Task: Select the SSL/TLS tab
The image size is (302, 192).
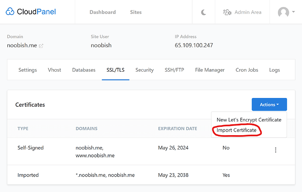Action: 116,70
